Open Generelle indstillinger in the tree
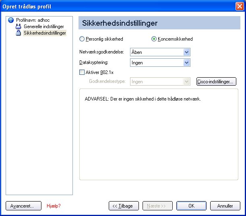Viewport: 246px width, 216px height. pyautogui.click(x=44, y=27)
